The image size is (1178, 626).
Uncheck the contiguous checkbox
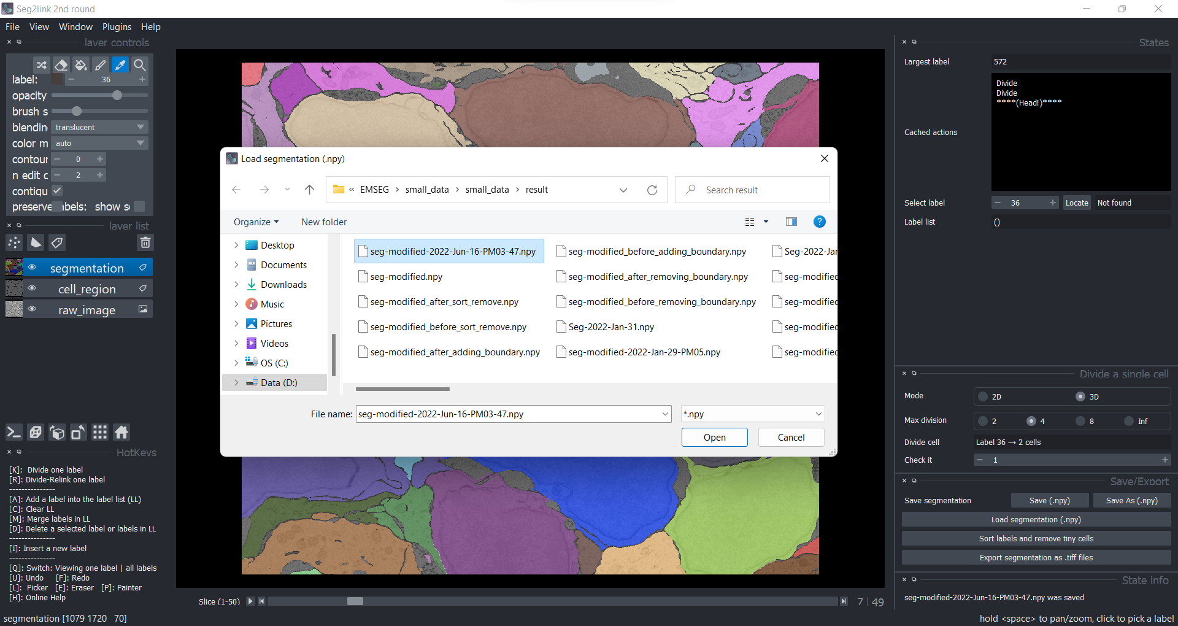pos(57,191)
